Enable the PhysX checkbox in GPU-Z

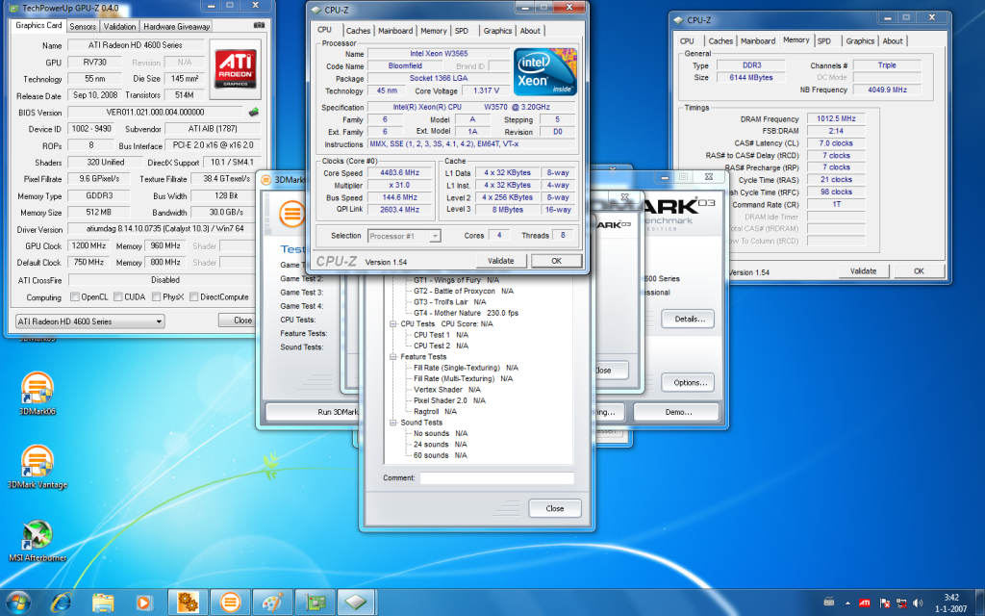(x=156, y=296)
